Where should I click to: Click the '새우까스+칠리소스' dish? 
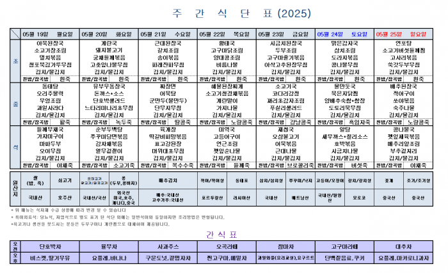click(x=344, y=137)
